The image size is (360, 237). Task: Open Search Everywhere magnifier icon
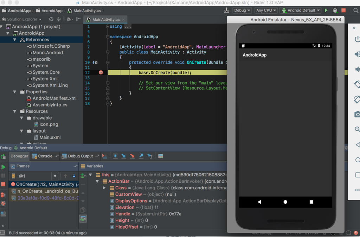coord(356,10)
